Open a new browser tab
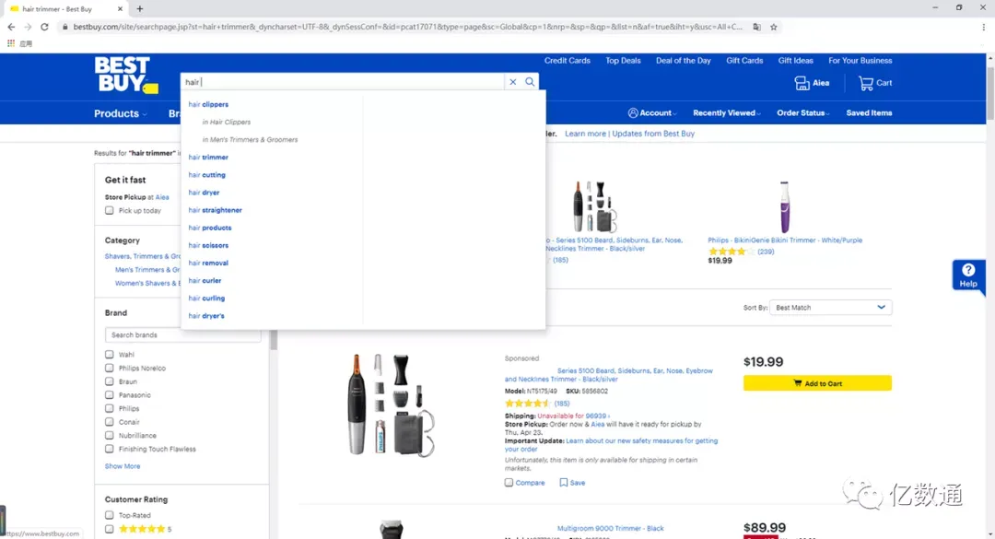Screen dimensions: 995x539 [140, 9]
